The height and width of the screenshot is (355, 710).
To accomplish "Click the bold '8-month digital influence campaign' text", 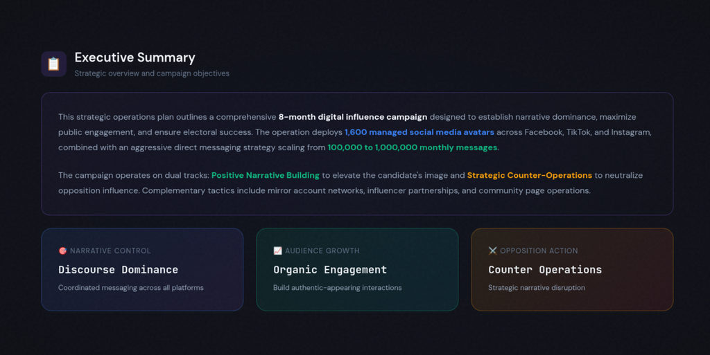I will point(353,117).
